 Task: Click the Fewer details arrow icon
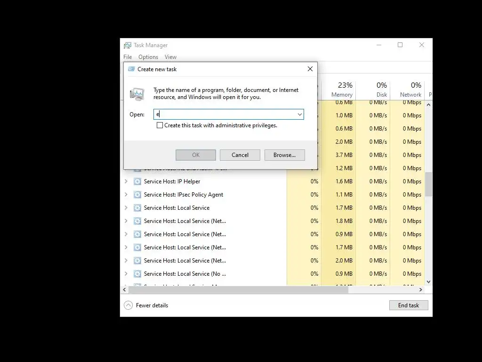(x=128, y=305)
